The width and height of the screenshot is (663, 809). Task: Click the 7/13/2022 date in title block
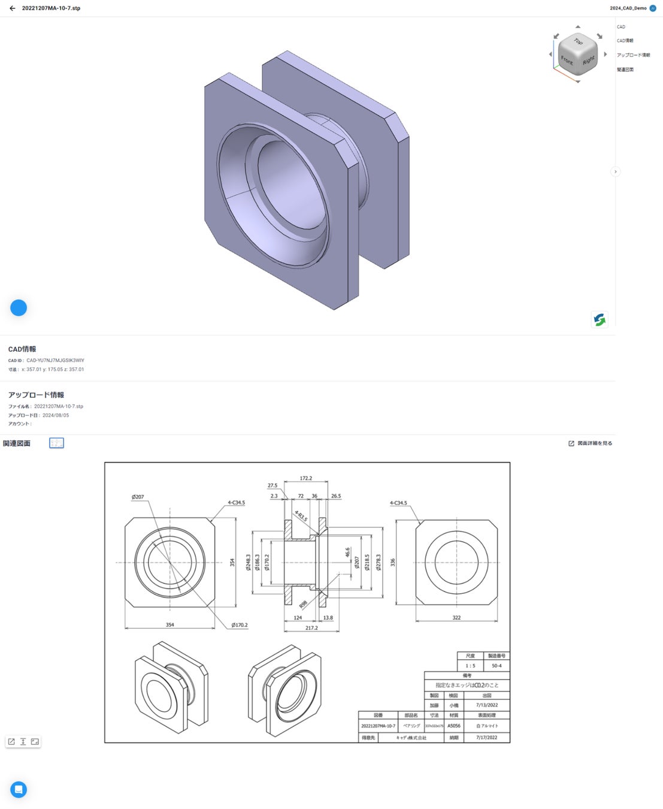[487, 705]
